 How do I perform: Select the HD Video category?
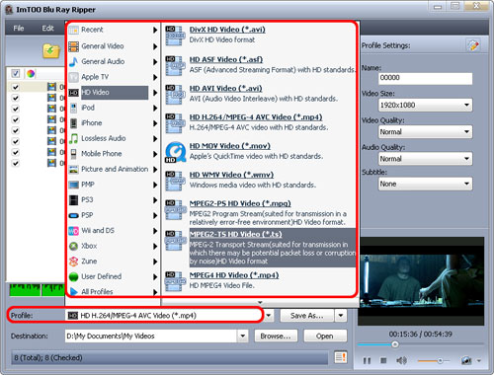click(113, 93)
